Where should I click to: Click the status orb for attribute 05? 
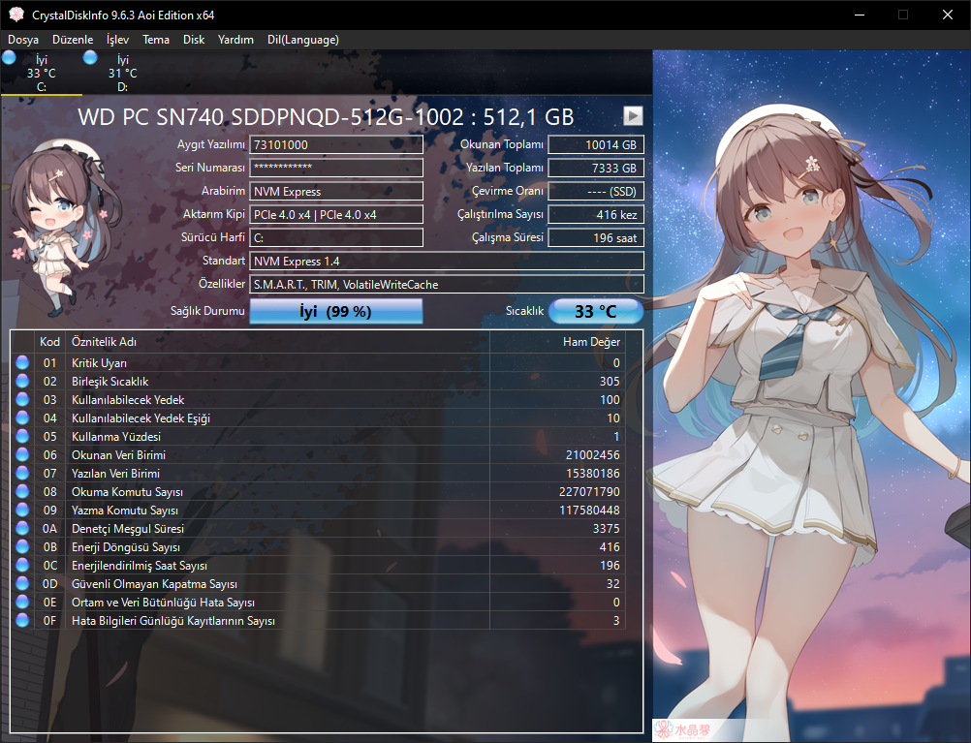point(22,436)
